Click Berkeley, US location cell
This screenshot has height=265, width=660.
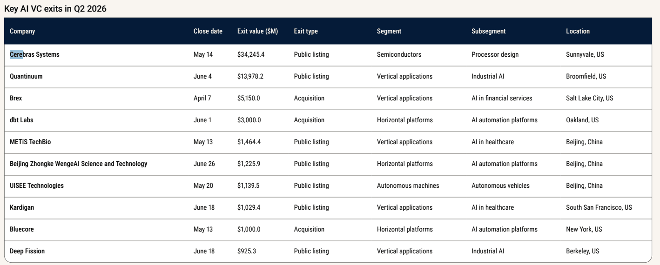[x=583, y=251]
